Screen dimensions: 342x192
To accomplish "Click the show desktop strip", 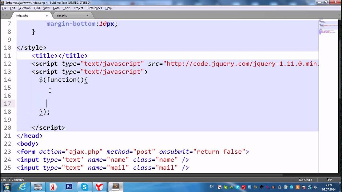I will pyautogui.click(x=340, y=187).
